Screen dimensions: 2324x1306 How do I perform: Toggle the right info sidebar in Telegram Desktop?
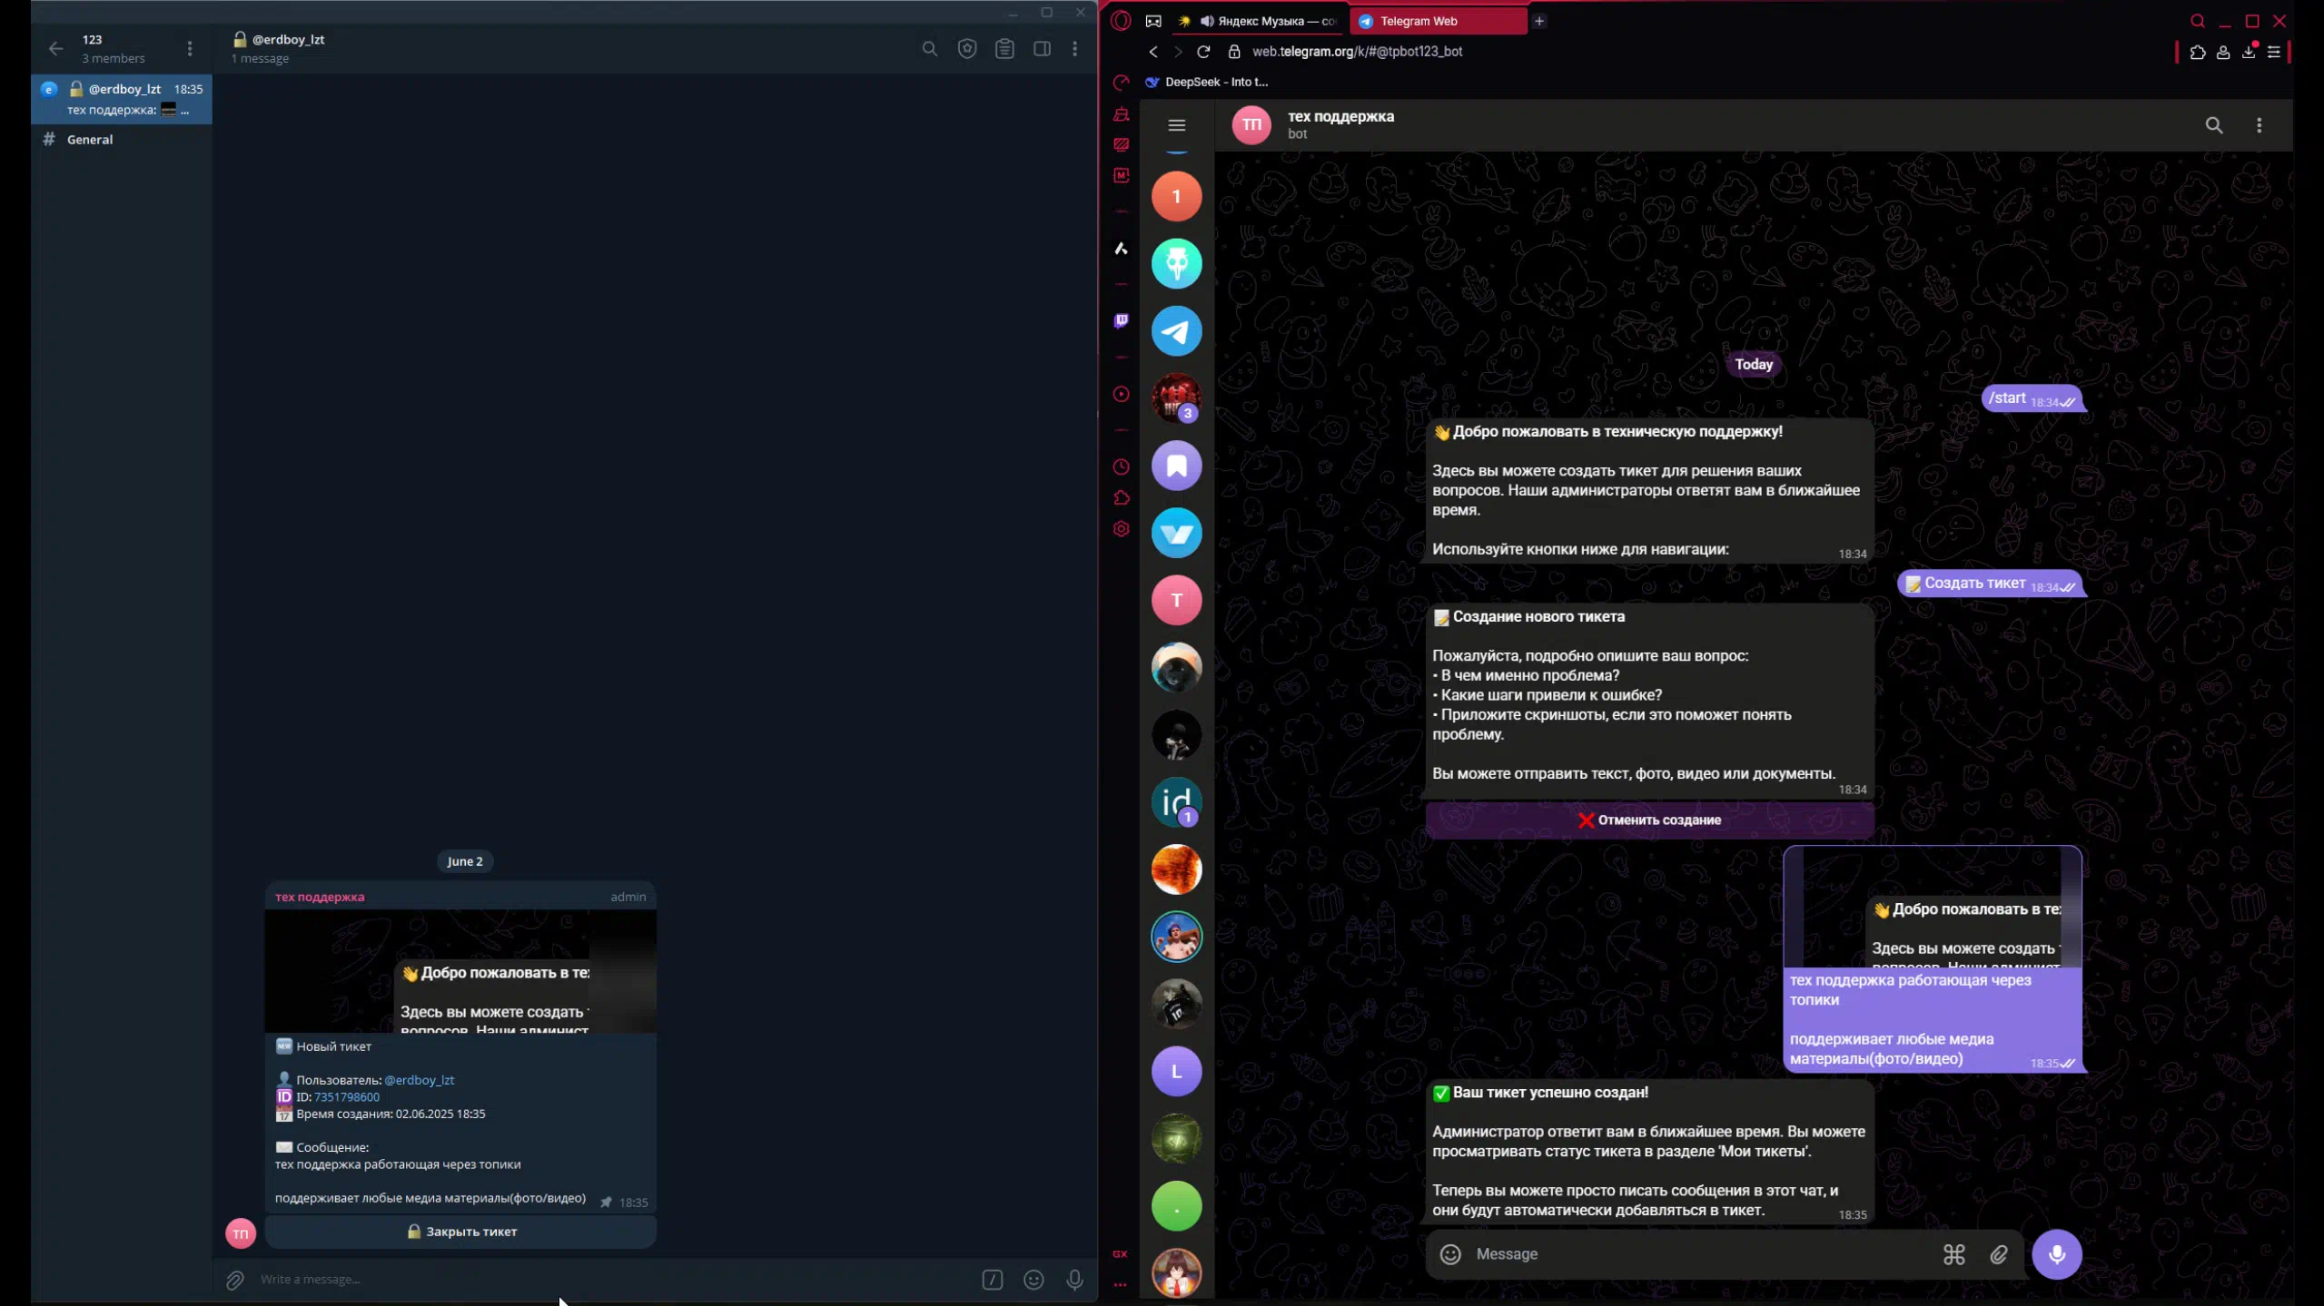click(x=1042, y=48)
